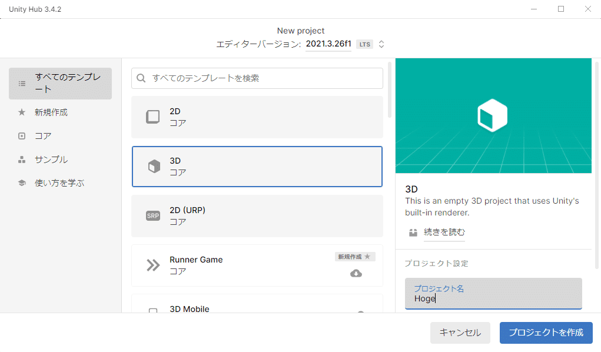This screenshot has width=601, height=352.
Task: Select the 2D (URP) template
Action: coord(257,216)
